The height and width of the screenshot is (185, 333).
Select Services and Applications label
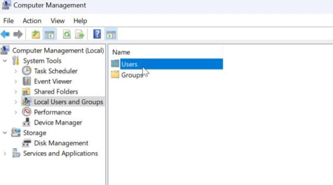[60, 153]
